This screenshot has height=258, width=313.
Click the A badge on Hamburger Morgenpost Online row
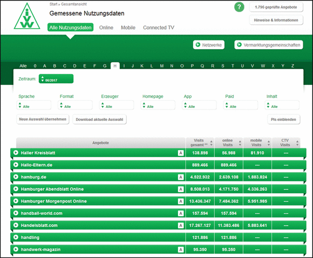[181, 201]
